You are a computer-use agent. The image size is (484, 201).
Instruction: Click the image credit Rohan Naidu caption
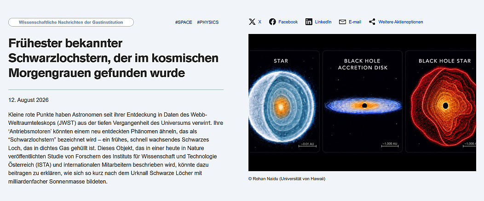287,179
